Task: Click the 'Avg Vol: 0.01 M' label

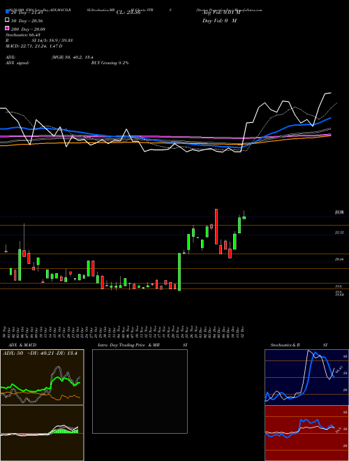Action: click(x=221, y=13)
